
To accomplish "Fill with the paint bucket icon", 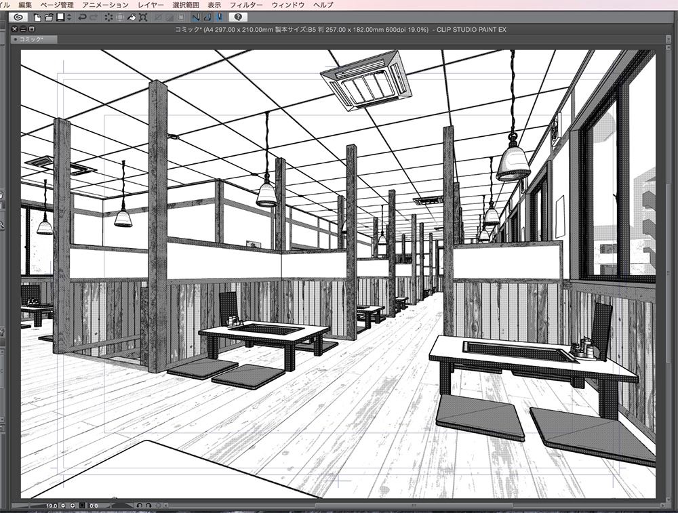I will (132, 18).
